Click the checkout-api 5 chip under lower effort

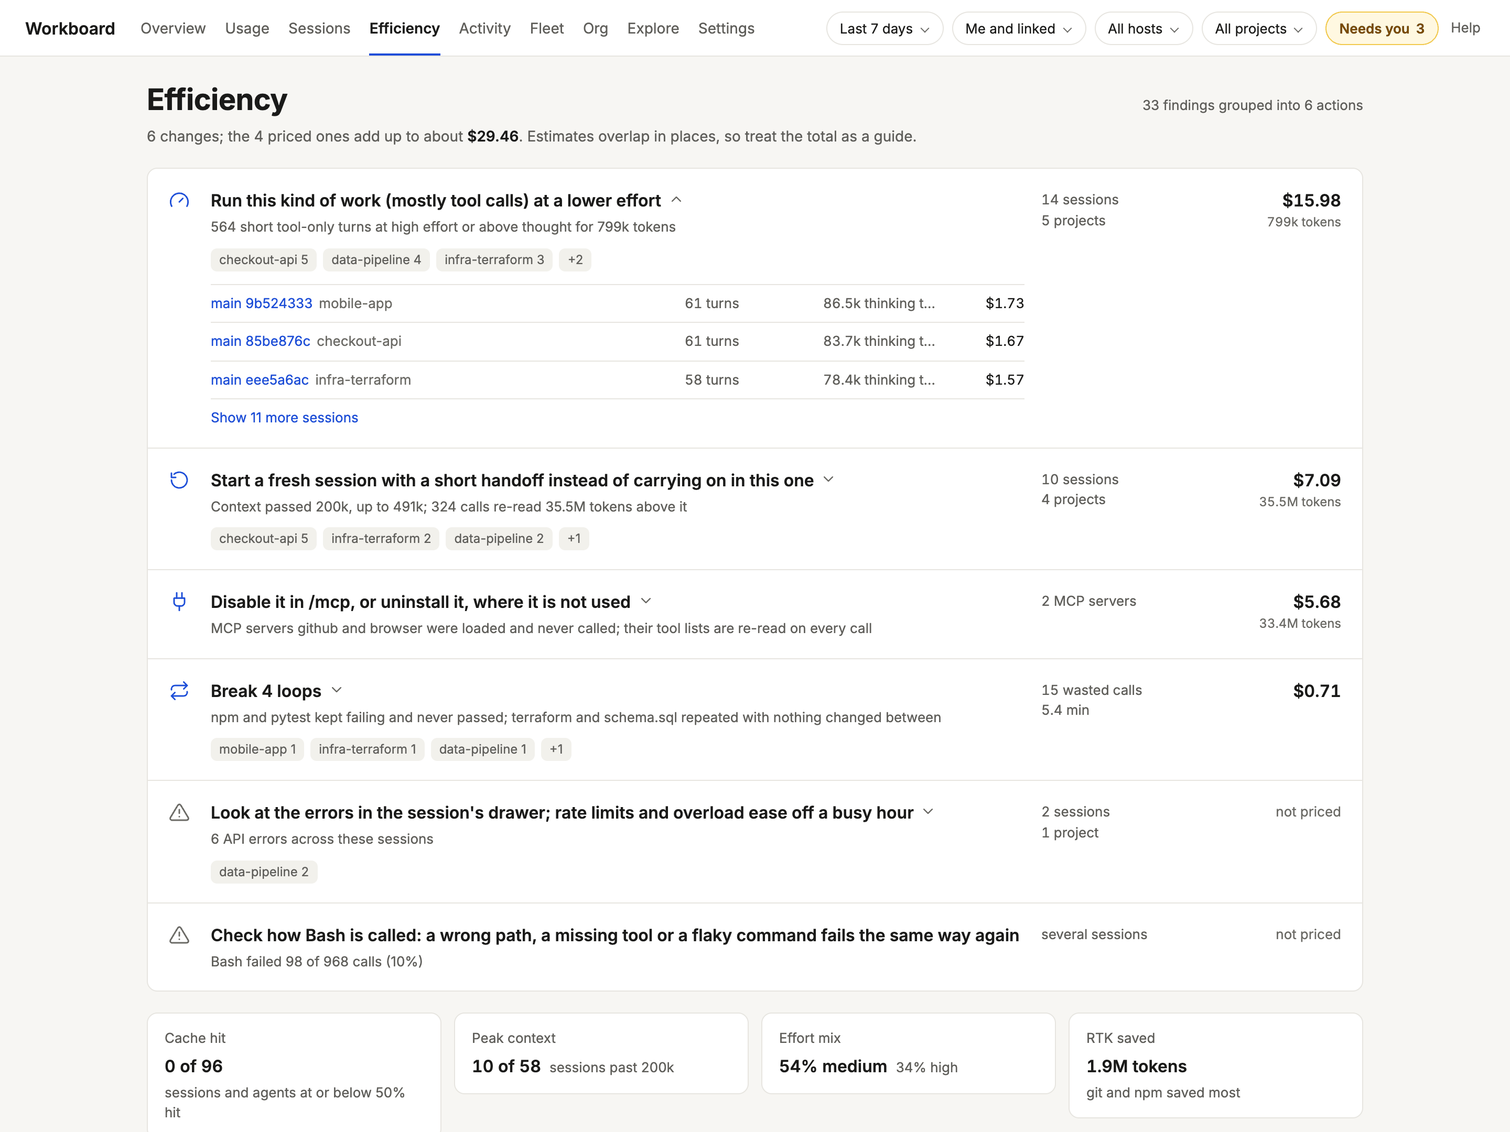click(264, 260)
